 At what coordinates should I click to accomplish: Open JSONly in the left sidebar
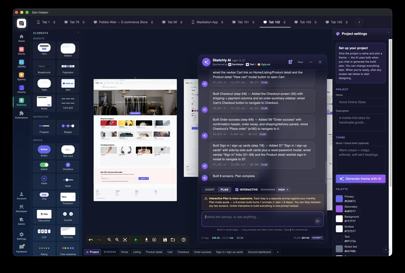coord(21,64)
